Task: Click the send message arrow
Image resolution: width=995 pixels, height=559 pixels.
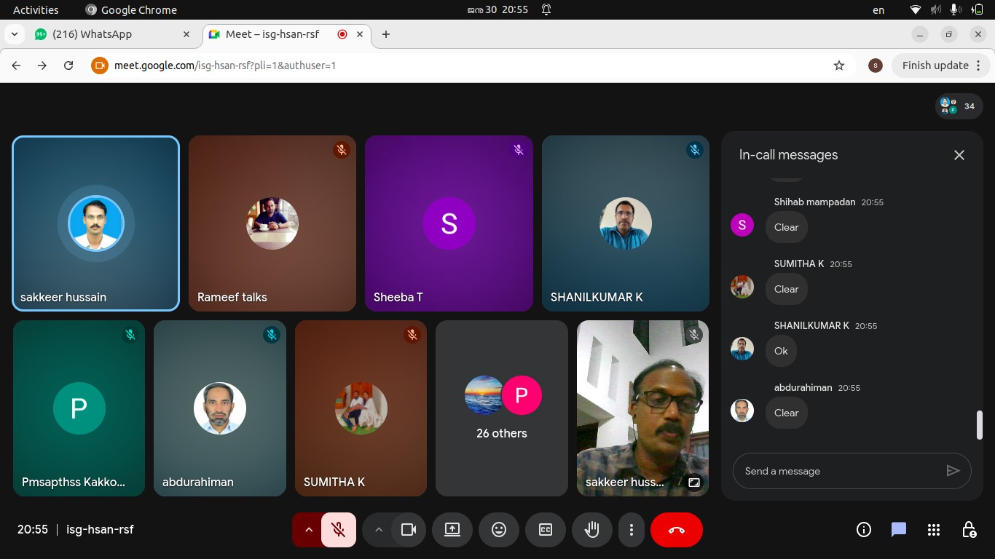Action: click(x=953, y=471)
